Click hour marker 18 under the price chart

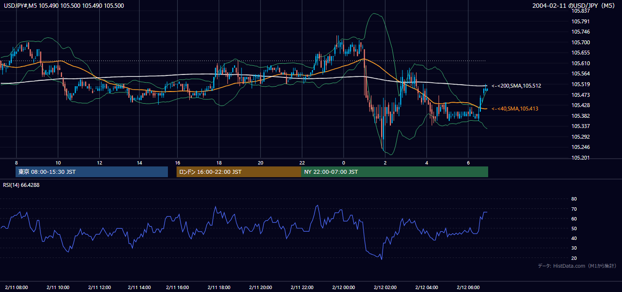[219, 163]
